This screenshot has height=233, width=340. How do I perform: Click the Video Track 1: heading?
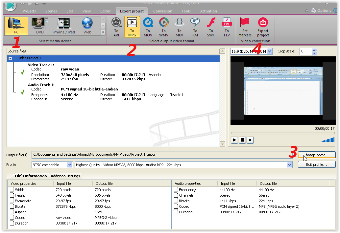click(x=41, y=65)
